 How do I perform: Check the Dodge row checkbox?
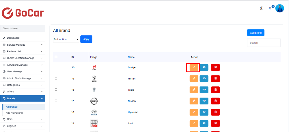pyautogui.click(x=56, y=67)
